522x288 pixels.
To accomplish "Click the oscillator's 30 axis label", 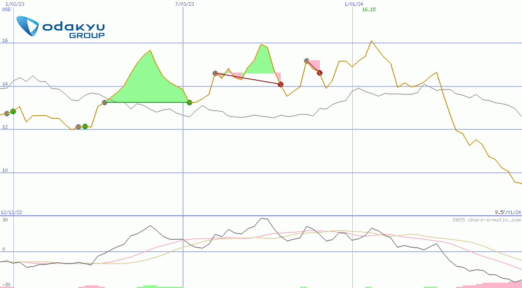I will point(5,220).
